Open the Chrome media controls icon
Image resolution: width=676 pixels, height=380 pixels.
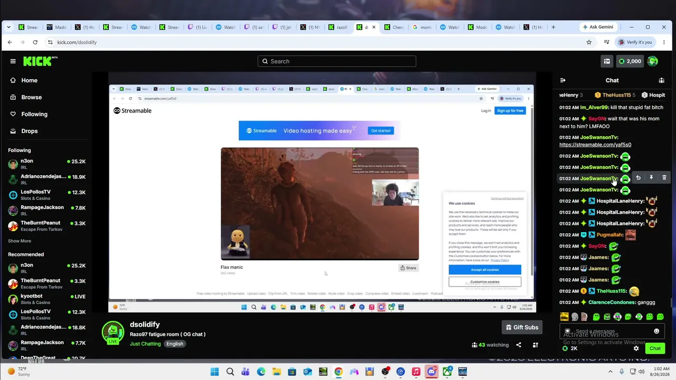coord(607,42)
